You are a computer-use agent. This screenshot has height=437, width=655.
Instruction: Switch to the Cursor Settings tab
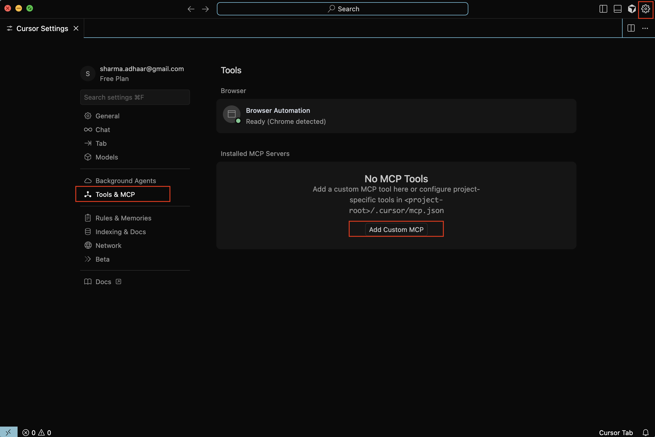coord(42,28)
